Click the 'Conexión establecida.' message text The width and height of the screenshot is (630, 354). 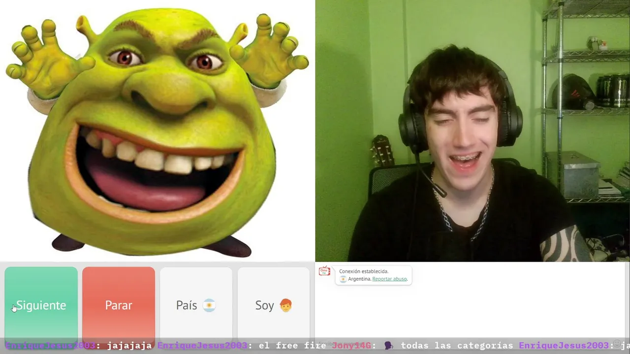[364, 271]
